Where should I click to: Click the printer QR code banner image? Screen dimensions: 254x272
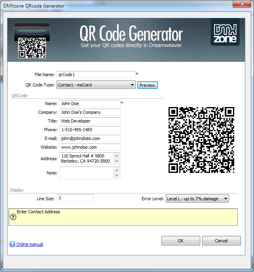32,40
